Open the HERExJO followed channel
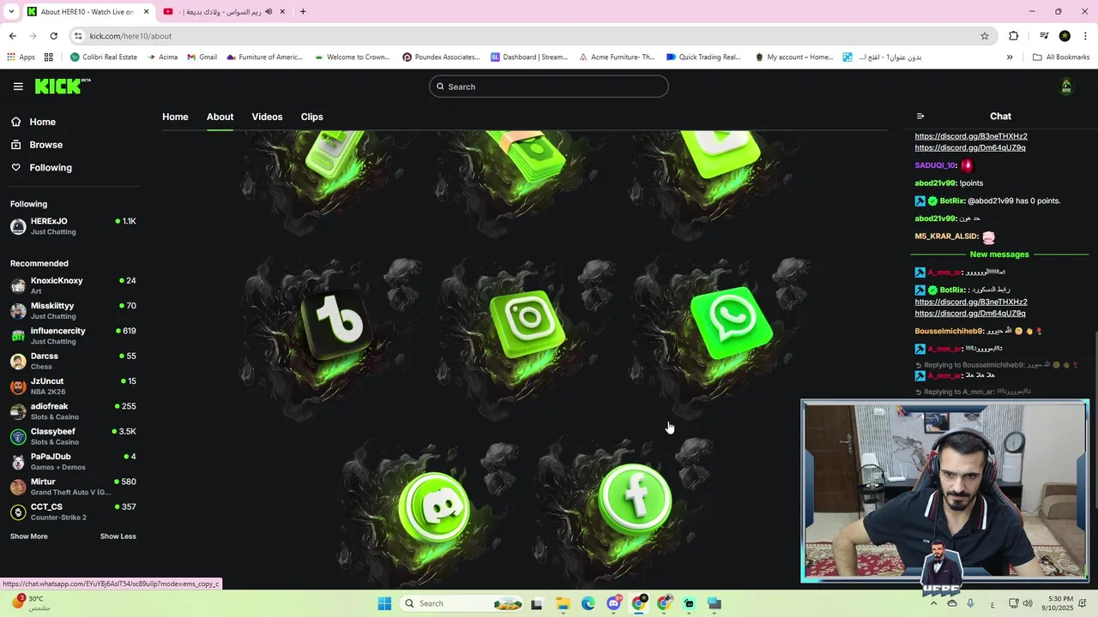Viewport: 1098px width, 617px height. point(73,226)
